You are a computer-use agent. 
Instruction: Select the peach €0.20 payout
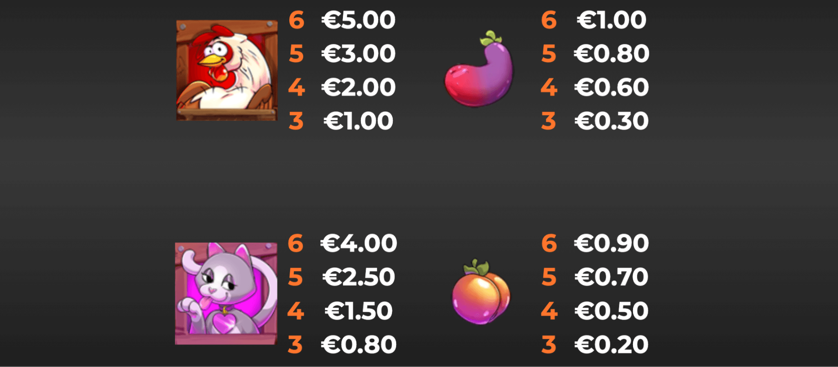pyautogui.click(x=612, y=345)
